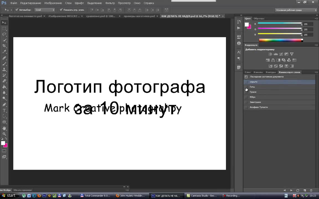319x199 pixels.
Task: Add a Levels adjustment
Action: click(276, 54)
